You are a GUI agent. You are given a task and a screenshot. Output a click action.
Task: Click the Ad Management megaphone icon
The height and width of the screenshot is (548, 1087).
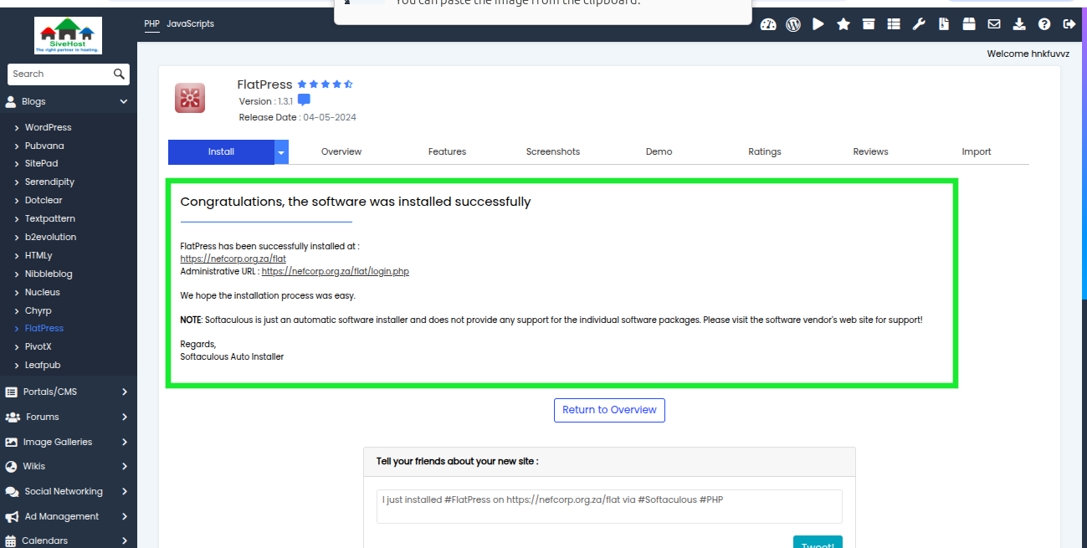12,516
